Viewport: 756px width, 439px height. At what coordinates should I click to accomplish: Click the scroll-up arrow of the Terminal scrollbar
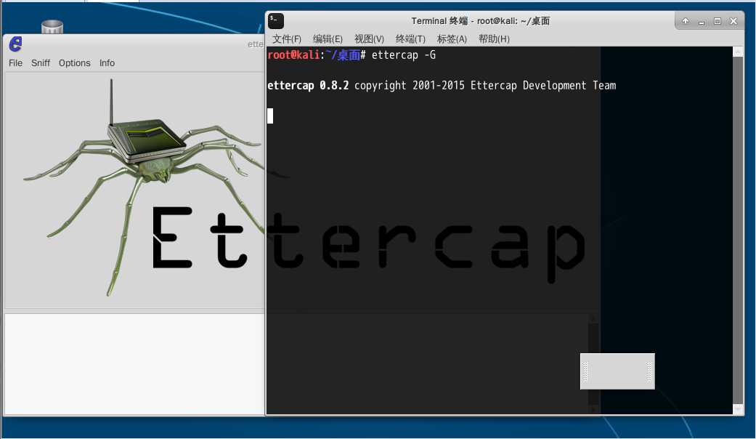(x=738, y=52)
